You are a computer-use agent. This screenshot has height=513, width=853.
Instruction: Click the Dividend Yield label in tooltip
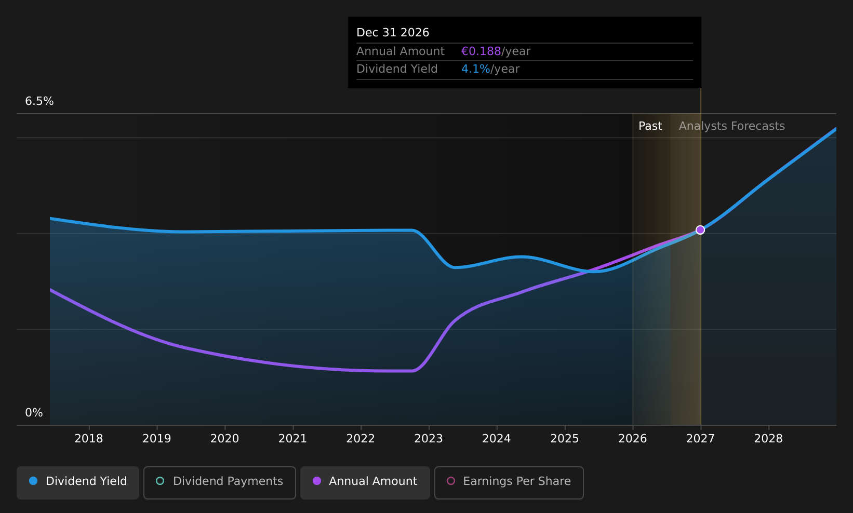click(397, 69)
